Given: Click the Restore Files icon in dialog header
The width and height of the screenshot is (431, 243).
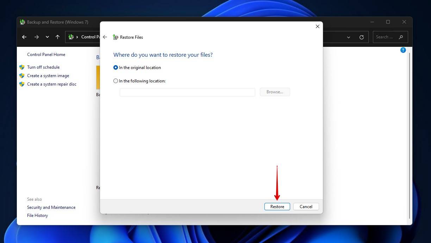Looking at the screenshot, I should coord(115,37).
